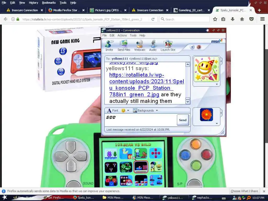Click the Invite icon in MSN conversation
Viewport: 268px width, 201px height.
(109, 46)
